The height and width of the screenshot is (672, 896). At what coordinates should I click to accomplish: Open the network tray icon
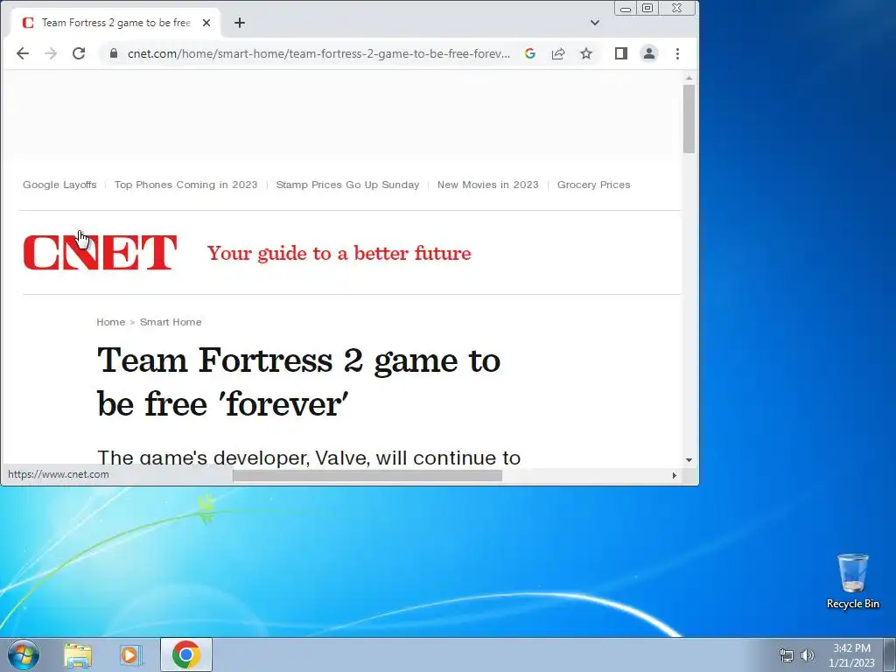pos(787,655)
